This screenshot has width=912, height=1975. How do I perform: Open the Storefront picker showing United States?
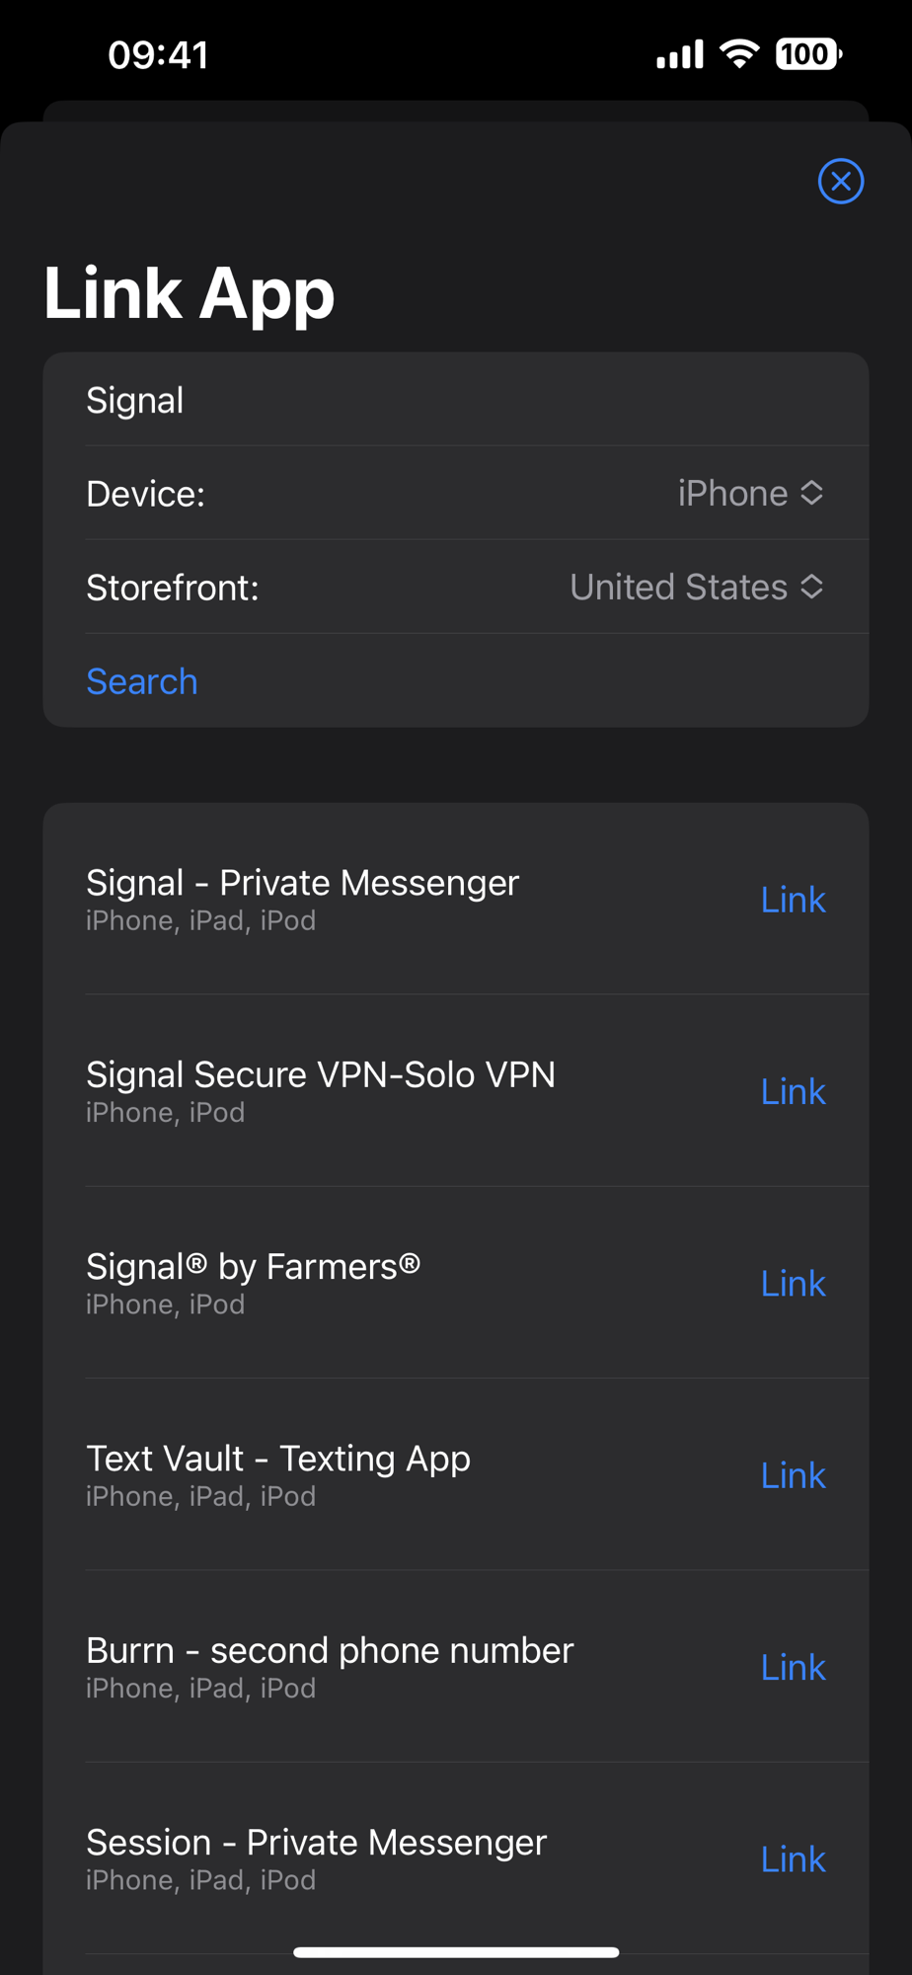(697, 587)
